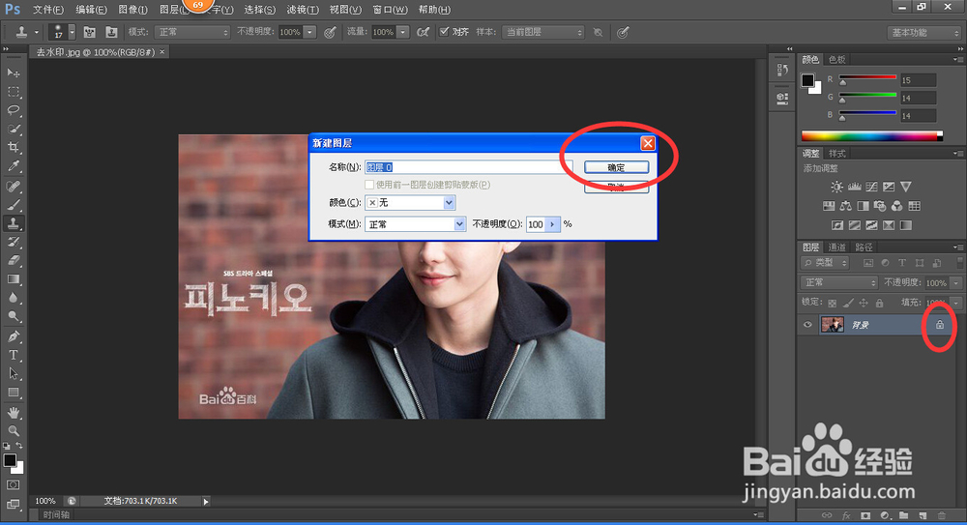This screenshot has width=967, height=525.
Task: Toggle the 对齐 aligned checkbox
Action: coord(444,32)
